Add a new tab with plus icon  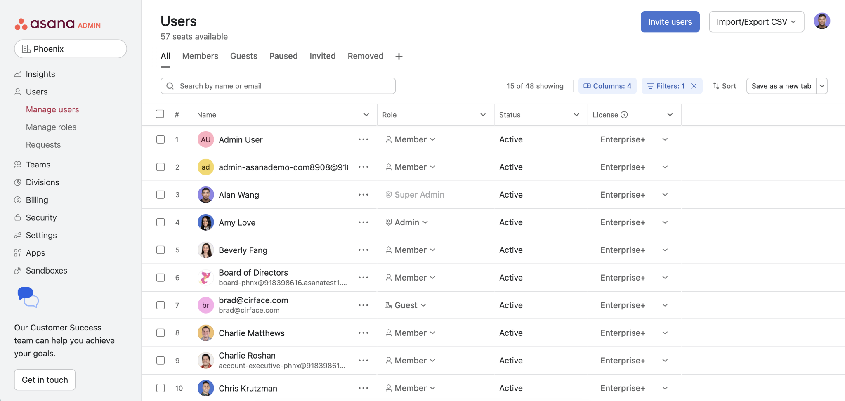(x=399, y=57)
